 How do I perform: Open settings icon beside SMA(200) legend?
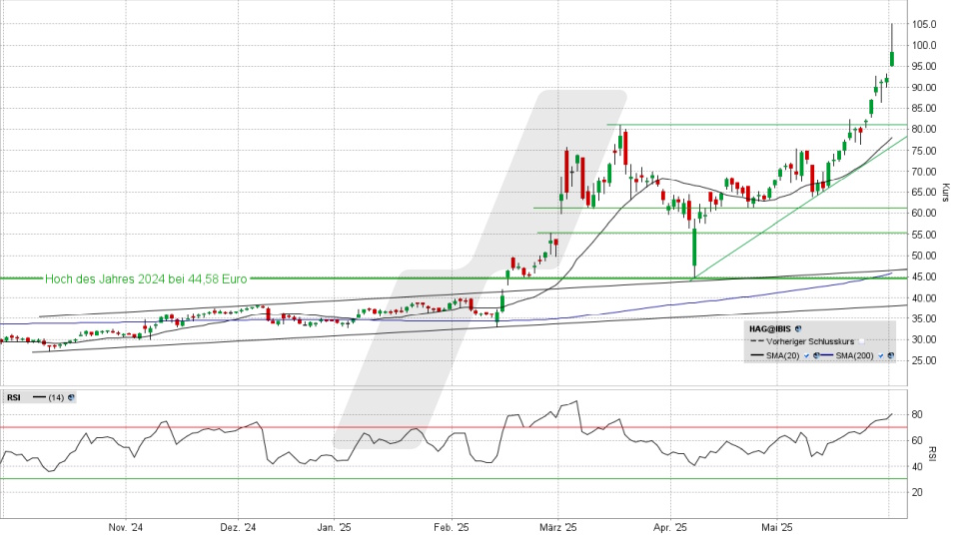(890, 355)
